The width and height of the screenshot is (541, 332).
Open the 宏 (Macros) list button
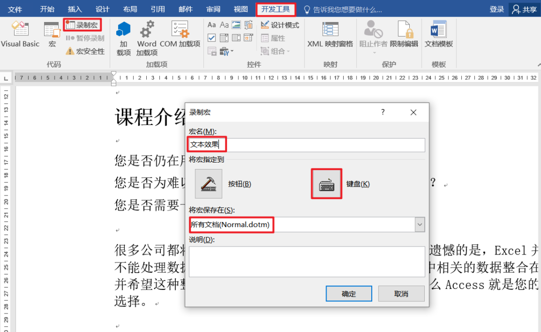click(52, 34)
